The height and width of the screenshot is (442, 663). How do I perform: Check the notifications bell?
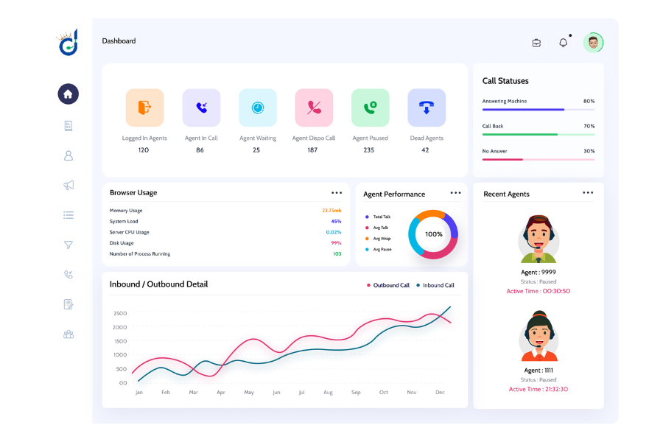coord(564,42)
